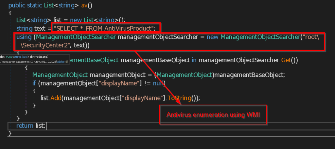This screenshot has height=149, width=335.
Task: Click the 'in' keyword of foreach loop
Action: [194, 60]
